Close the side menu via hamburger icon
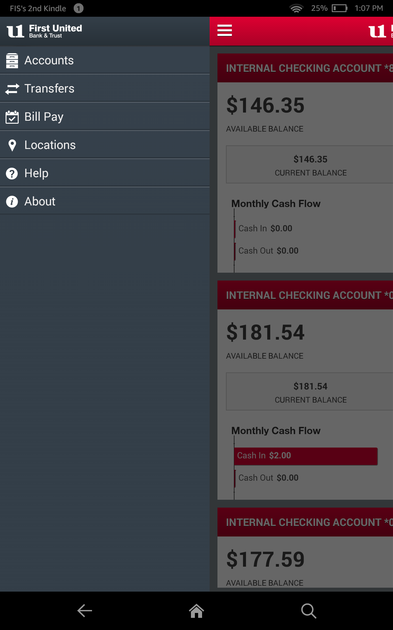 pos(225,31)
